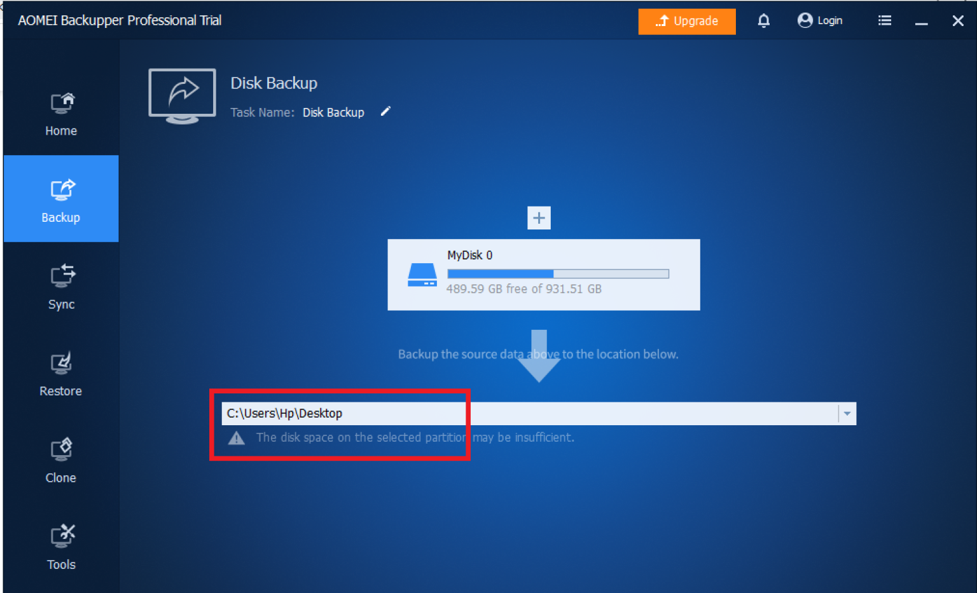Select the MyDisk 0 source disk card
The image size is (977, 593).
[x=543, y=275]
